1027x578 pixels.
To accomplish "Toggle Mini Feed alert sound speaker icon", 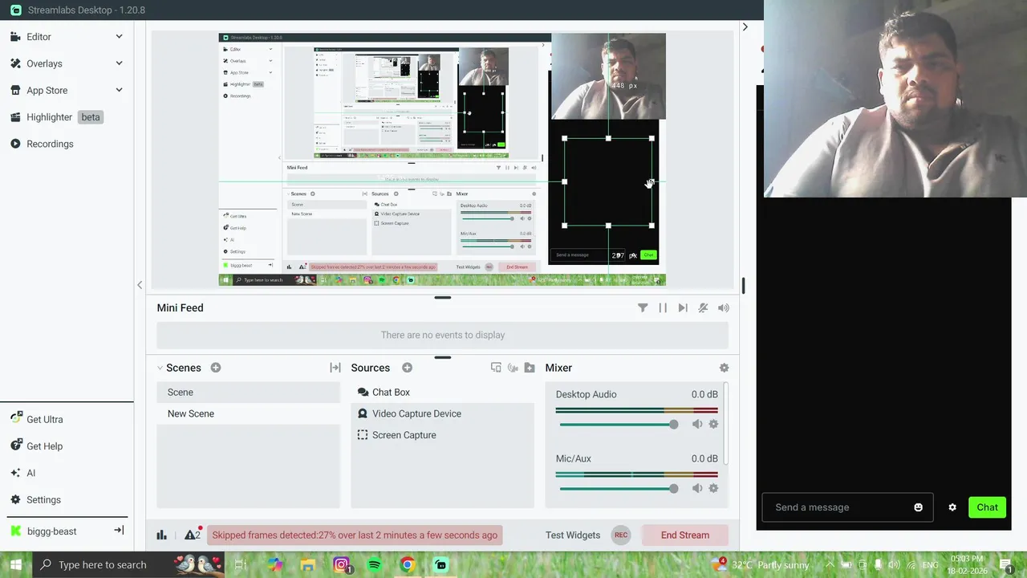I will click(x=724, y=307).
